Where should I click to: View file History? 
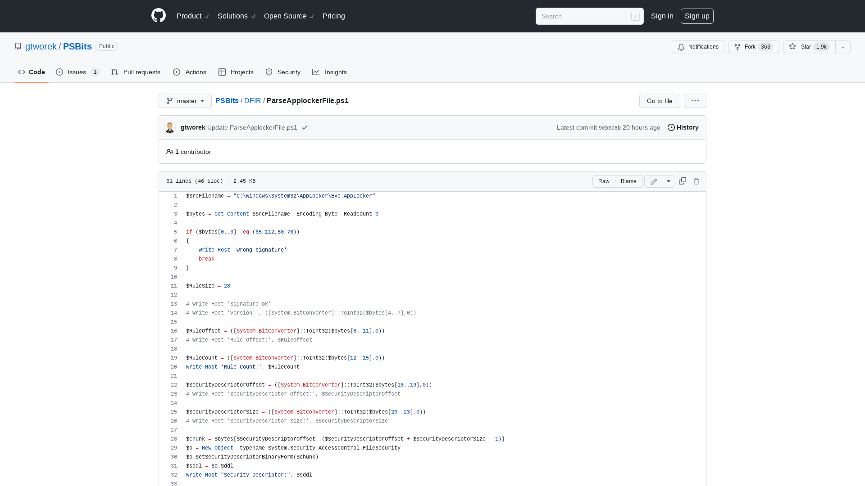[x=683, y=127]
